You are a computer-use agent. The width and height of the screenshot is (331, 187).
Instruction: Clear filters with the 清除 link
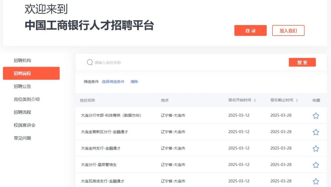coord(134,82)
